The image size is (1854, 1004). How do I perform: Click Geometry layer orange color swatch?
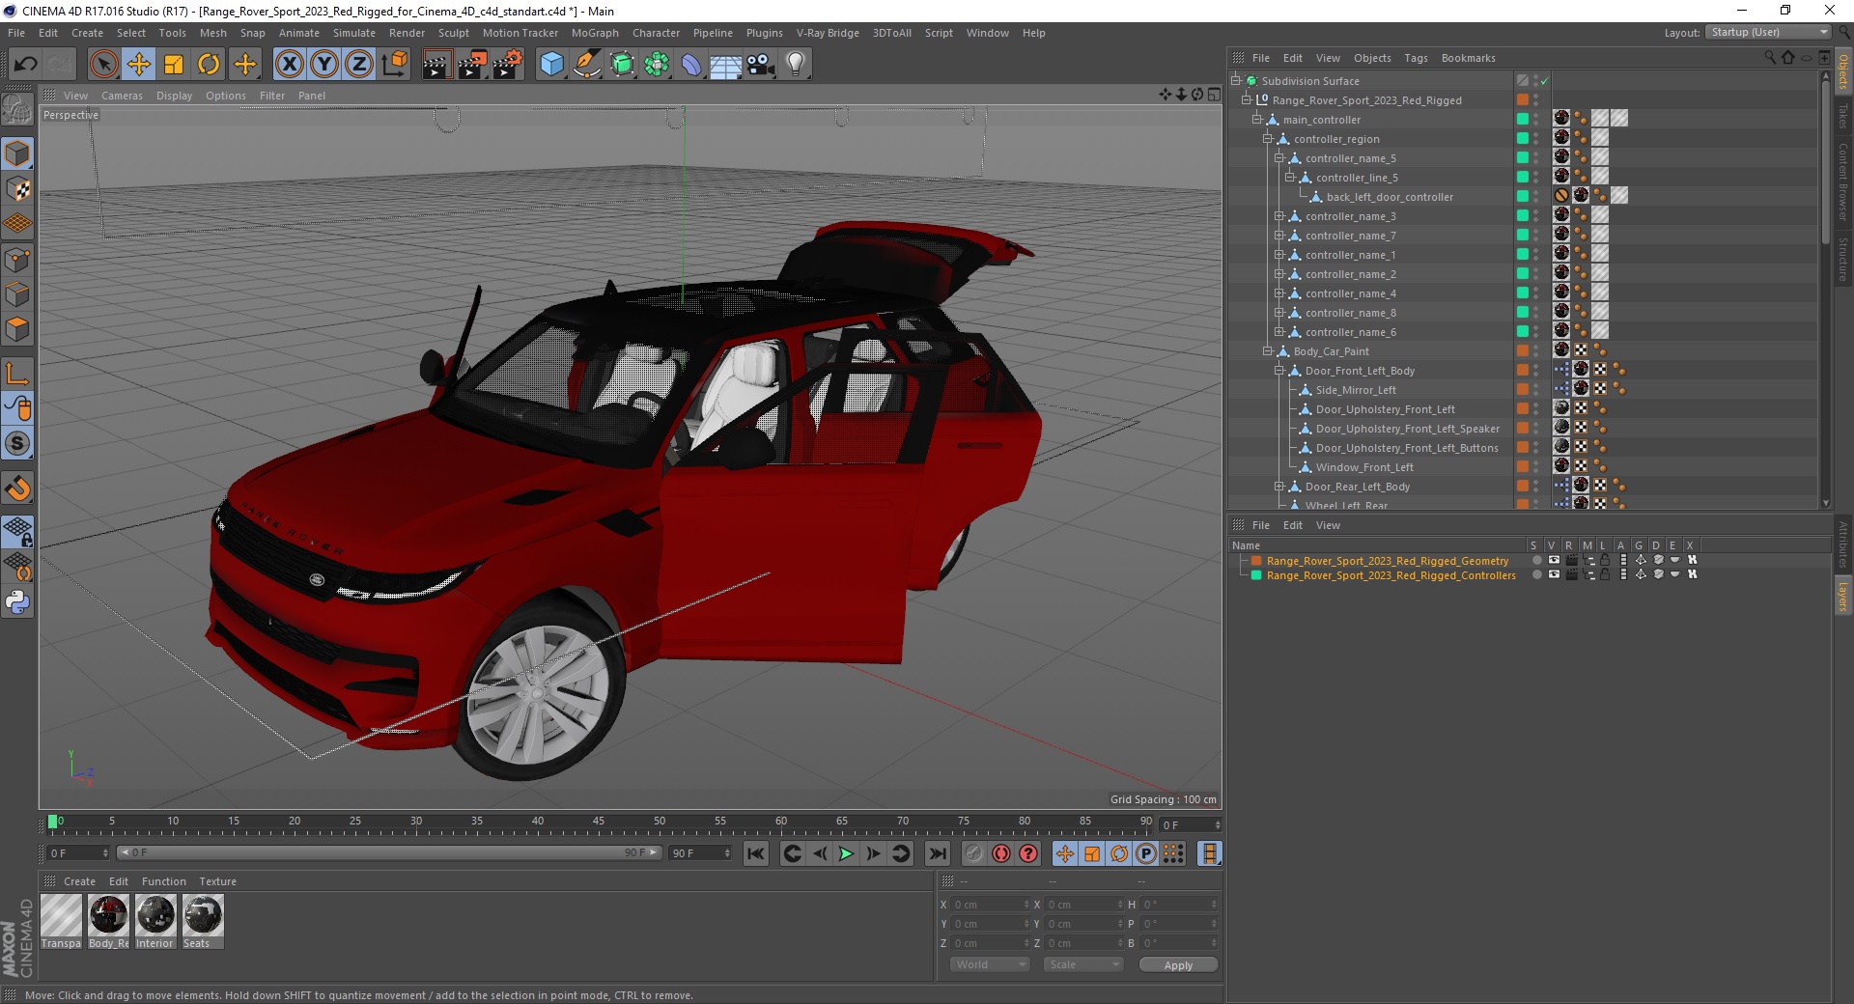pyautogui.click(x=1256, y=560)
